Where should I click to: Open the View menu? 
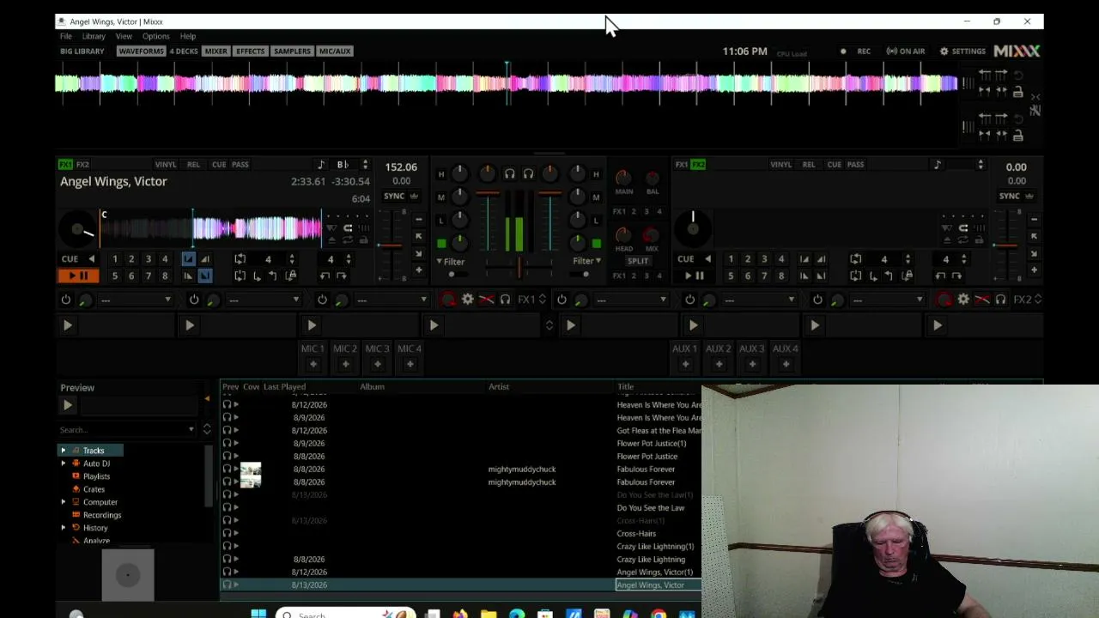click(124, 36)
